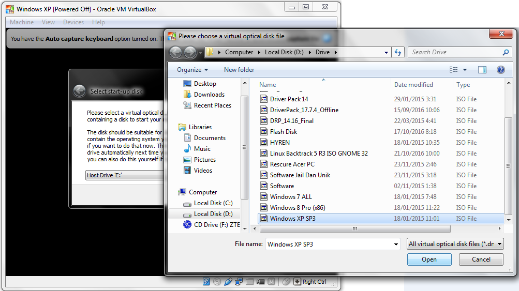Go forward using the file dialog Forward arrow
519x291 pixels.
coord(190,52)
